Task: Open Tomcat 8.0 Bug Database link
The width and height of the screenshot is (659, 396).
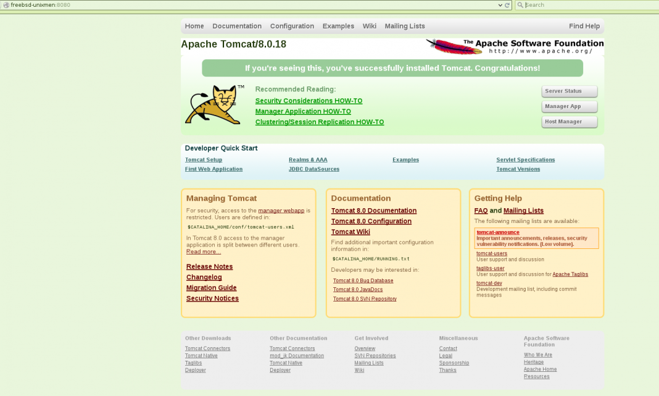Action: (x=363, y=280)
